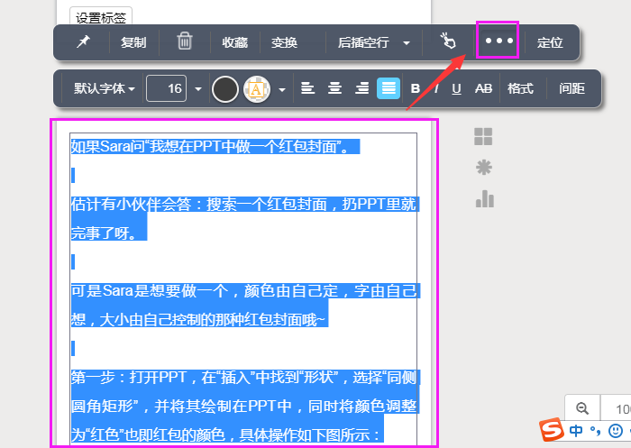Click the 设置标签 set tag button
Image resolution: width=631 pixels, height=448 pixels.
click(101, 16)
